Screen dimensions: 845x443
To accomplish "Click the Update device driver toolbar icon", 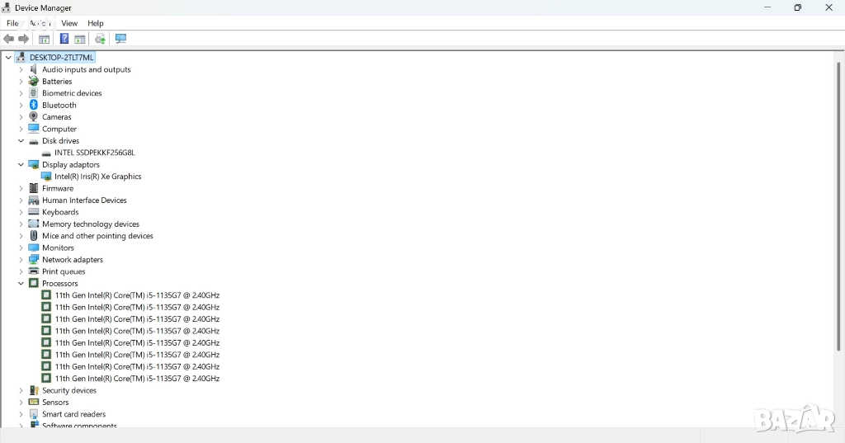I will click(100, 39).
